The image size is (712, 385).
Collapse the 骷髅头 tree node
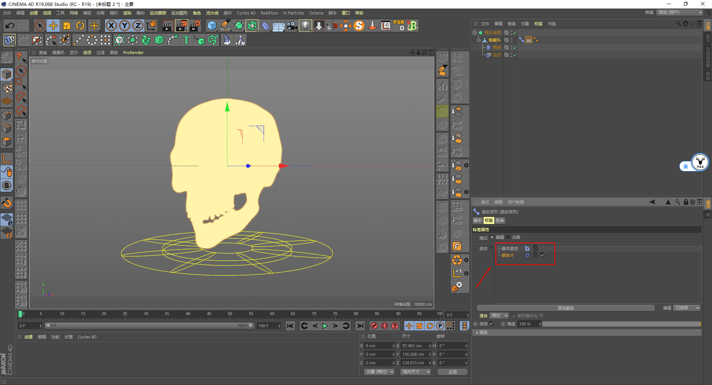[x=479, y=40]
